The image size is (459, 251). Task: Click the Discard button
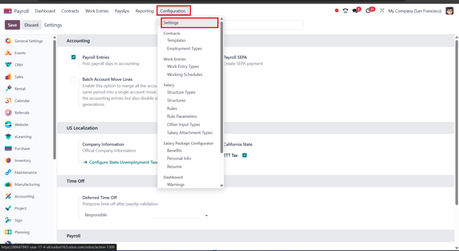tap(31, 25)
